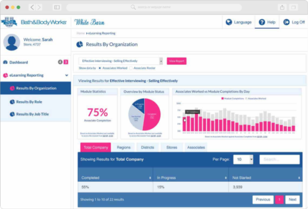Open Dashboard in the sidebar

pos(35,62)
